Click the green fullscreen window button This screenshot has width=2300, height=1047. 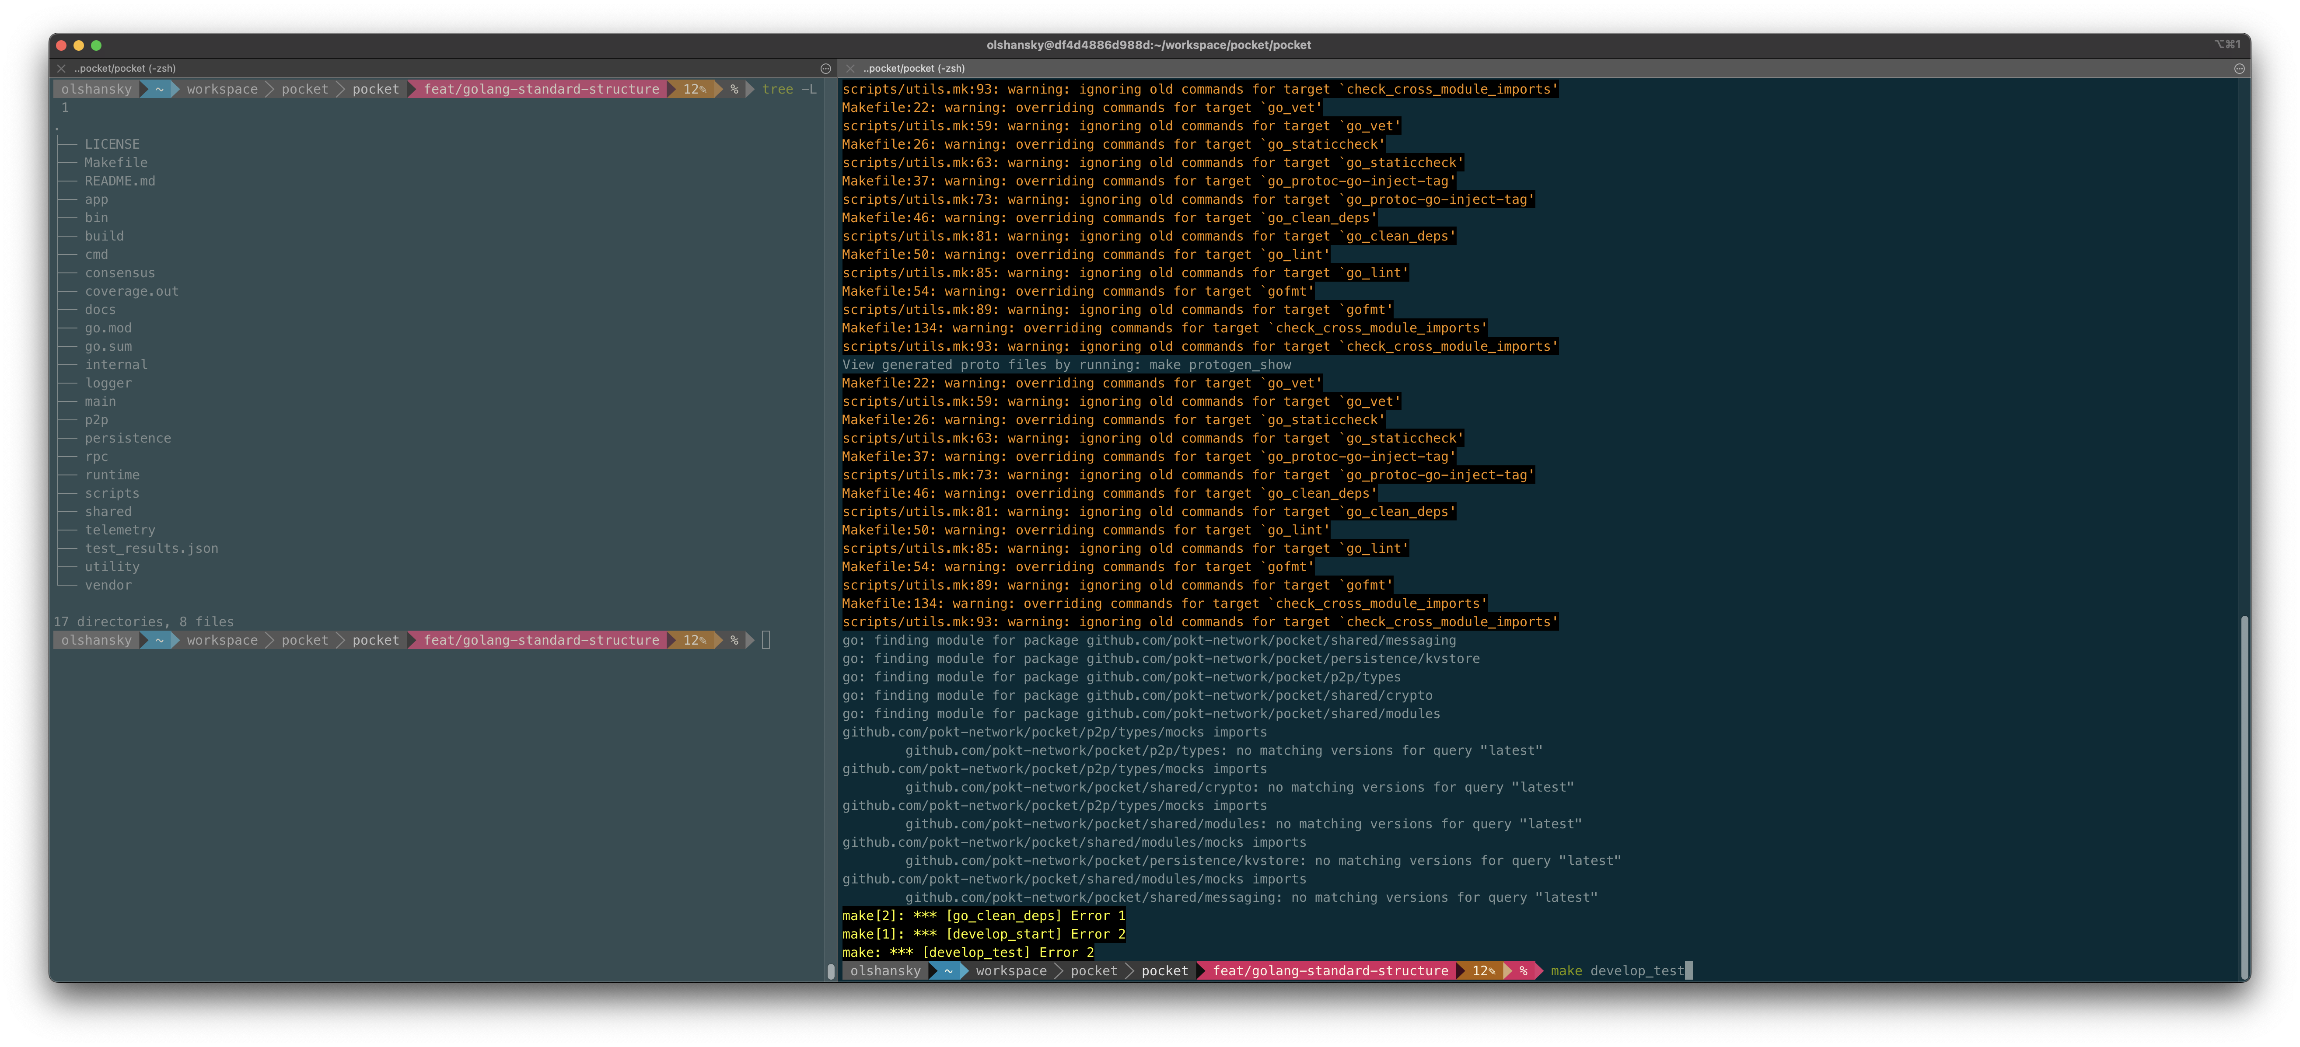(x=96, y=45)
